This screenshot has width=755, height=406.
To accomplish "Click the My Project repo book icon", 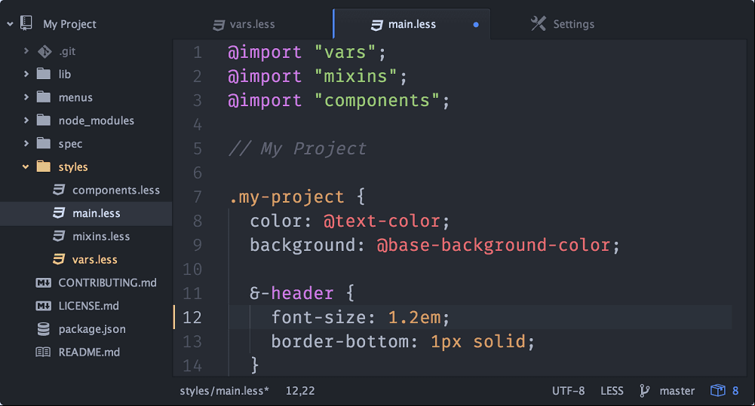I will [26, 23].
